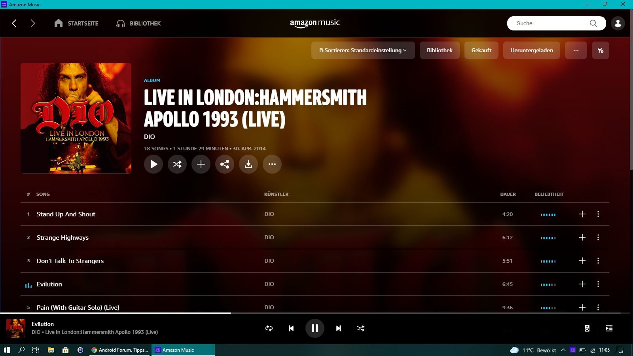Filter by Gekauft
The height and width of the screenshot is (356, 633).
point(481,50)
